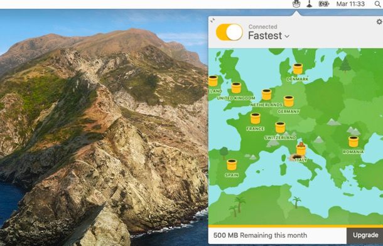Image resolution: width=383 pixels, height=246 pixels.
Task: Select the Romania tunnel icon
Action: point(353,142)
